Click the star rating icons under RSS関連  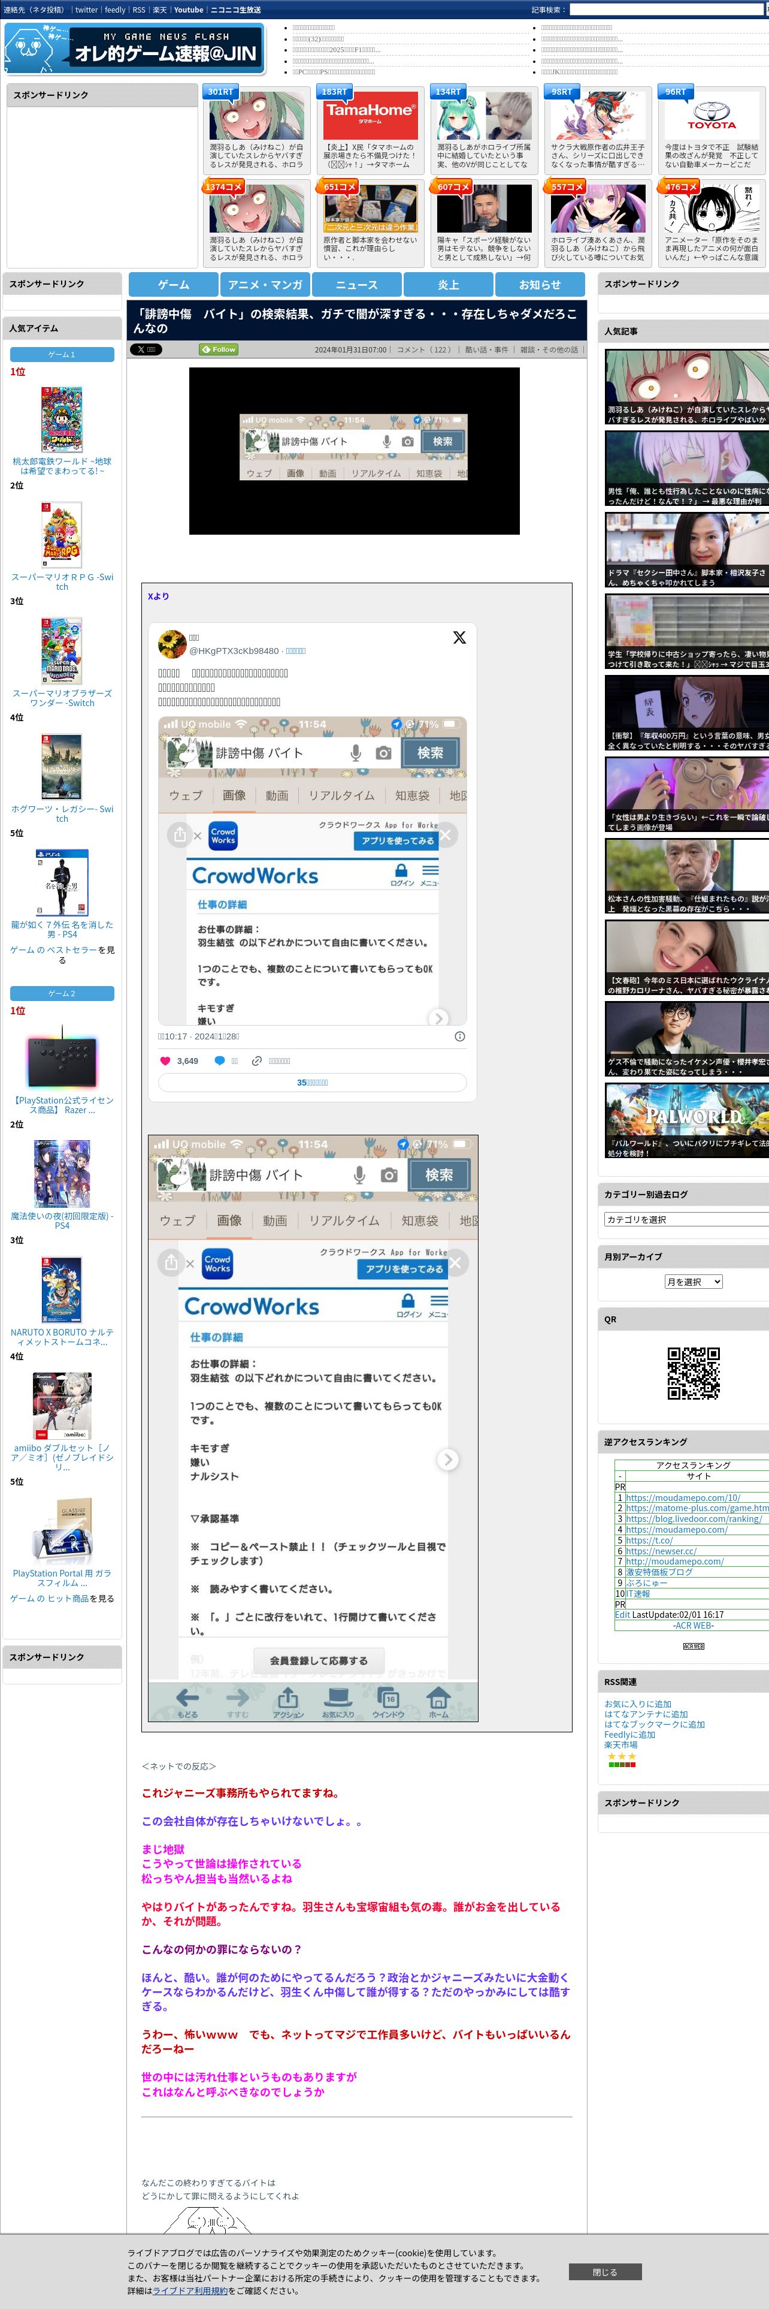pyautogui.click(x=621, y=1756)
